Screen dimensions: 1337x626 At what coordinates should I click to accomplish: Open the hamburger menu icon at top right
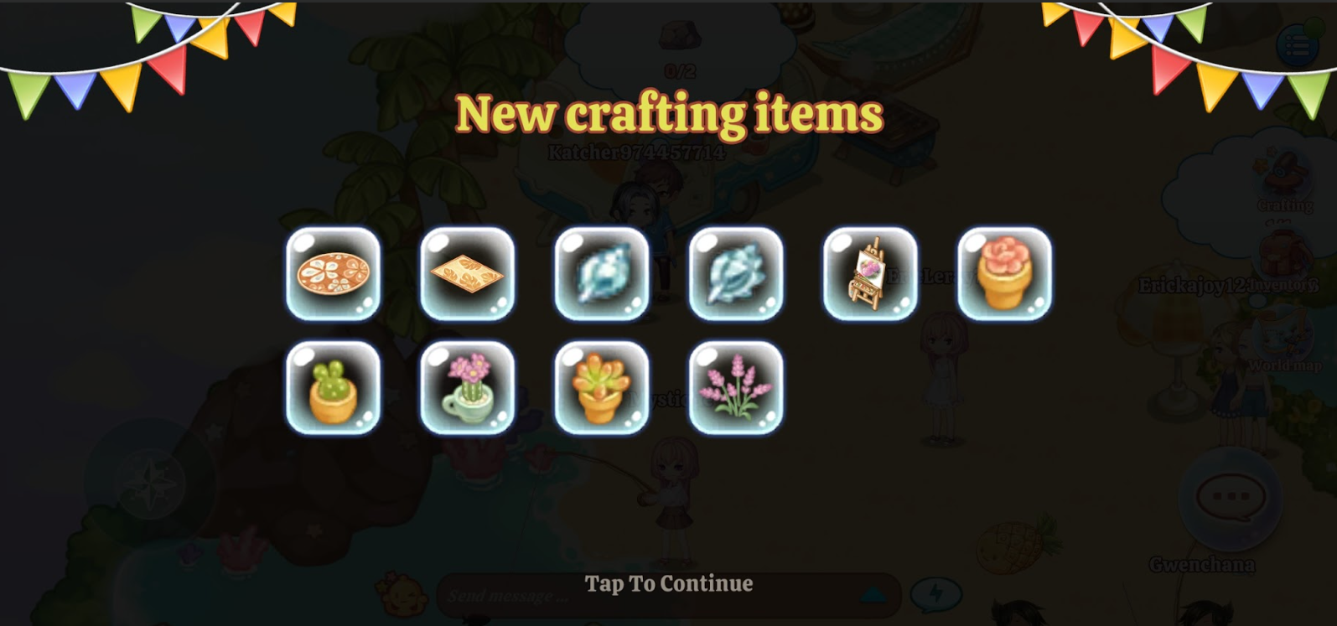1297,44
